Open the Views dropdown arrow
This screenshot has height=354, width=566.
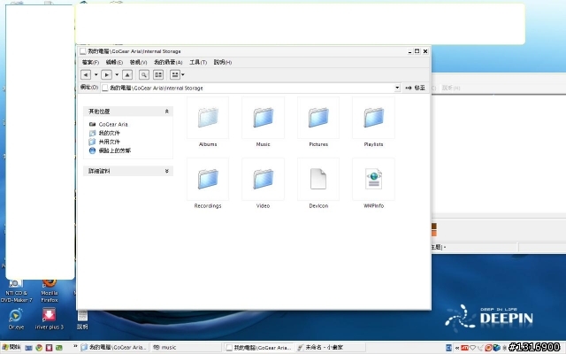point(183,74)
